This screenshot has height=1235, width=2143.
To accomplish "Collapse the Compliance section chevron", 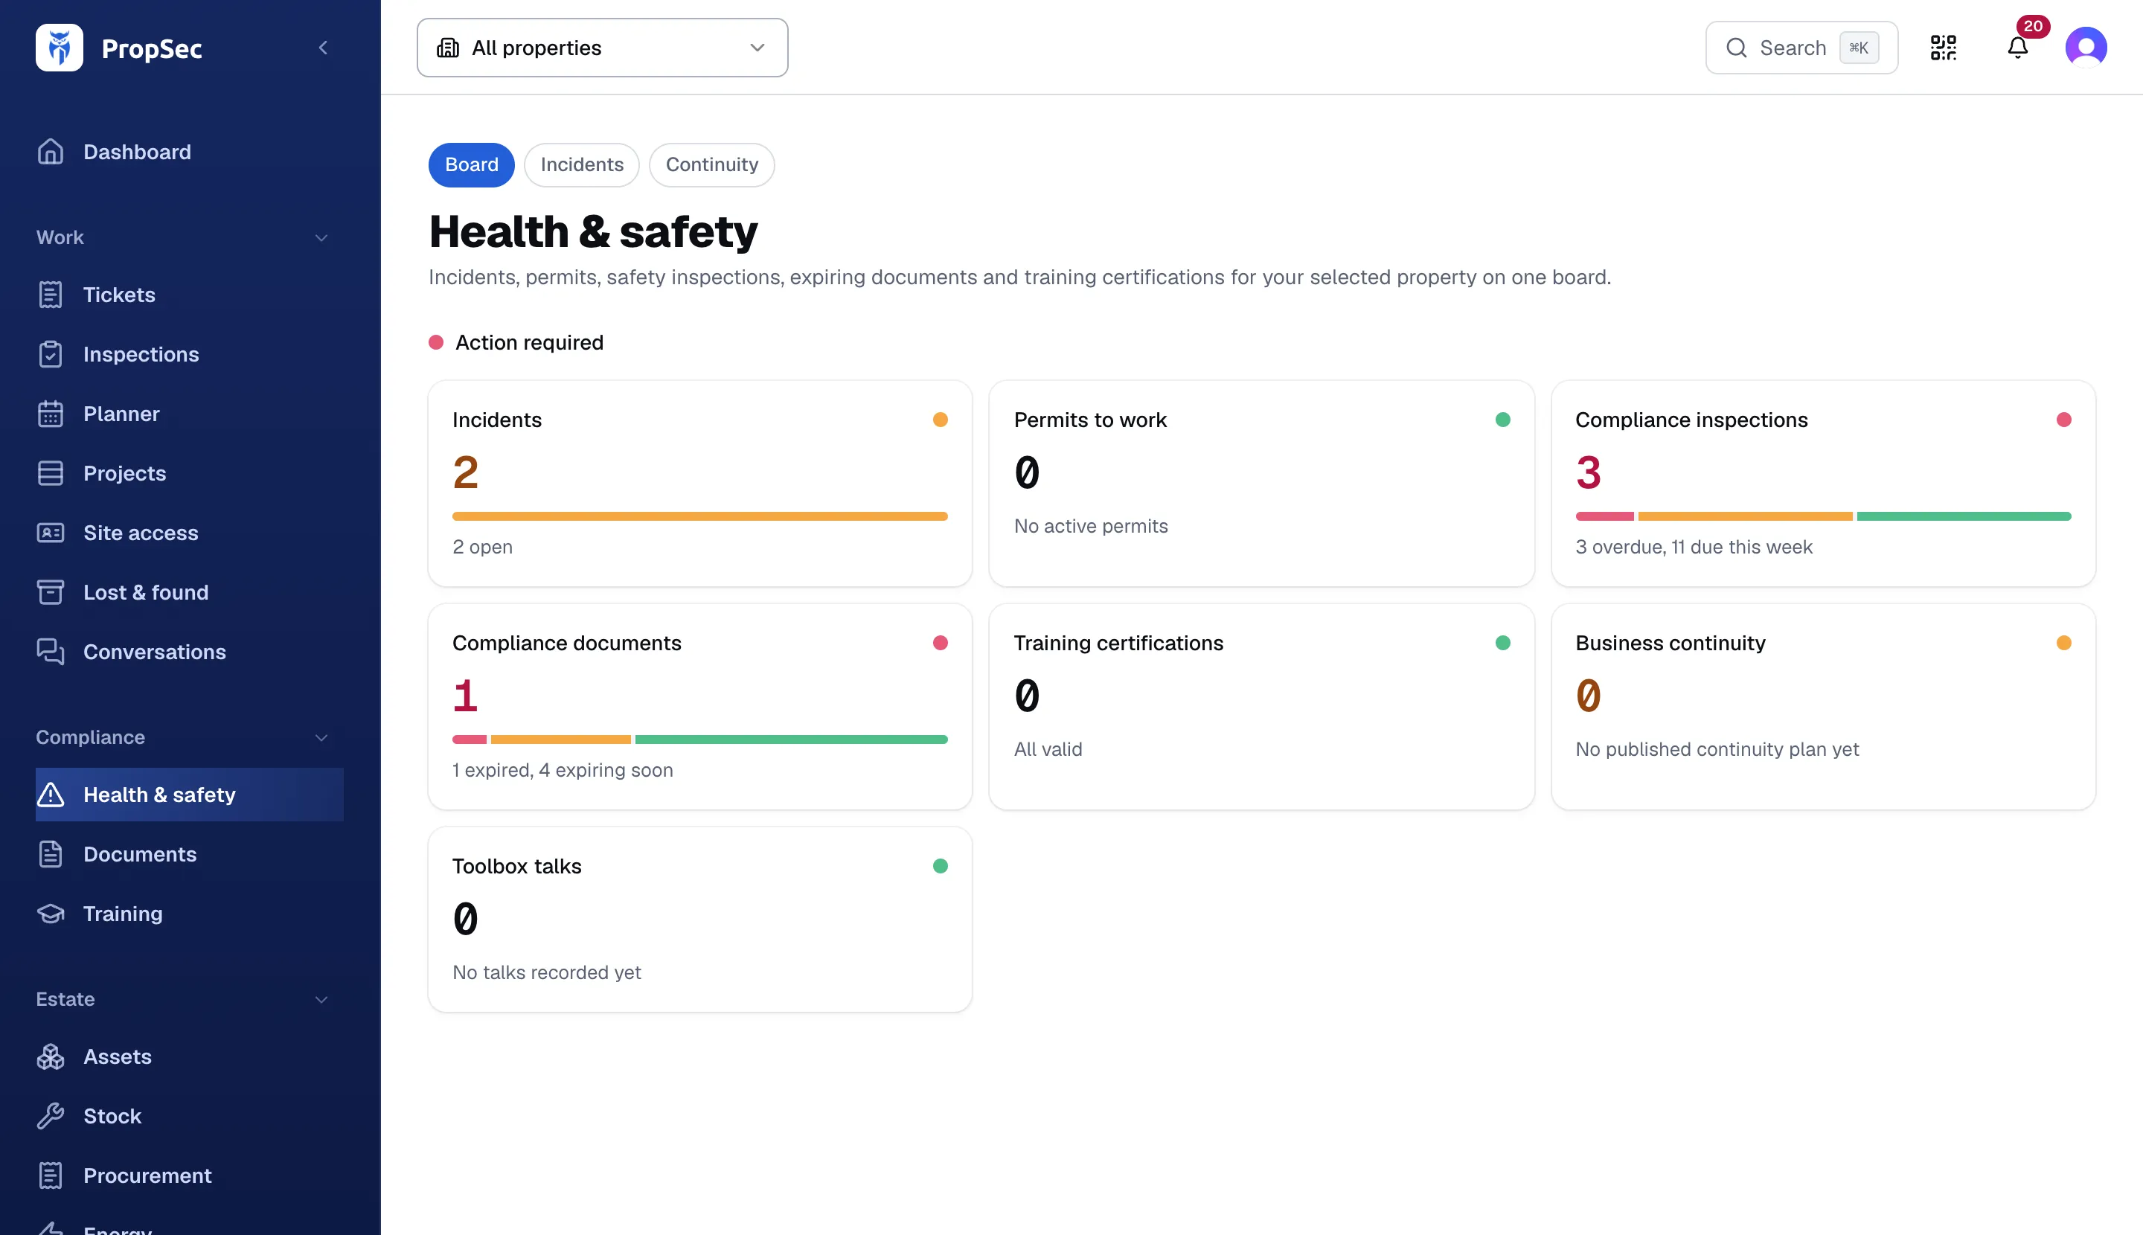I will [321, 737].
